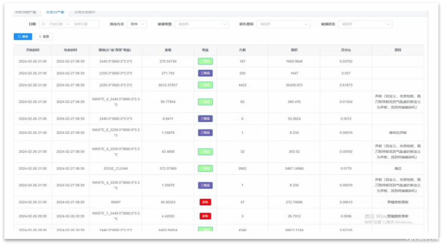Click the 开始日期 start date field
The height and width of the screenshot is (245, 443).
[x=56, y=24]
